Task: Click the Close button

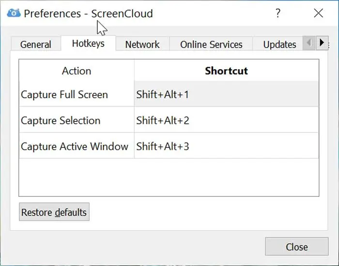Action: click(x=296, y=247)
